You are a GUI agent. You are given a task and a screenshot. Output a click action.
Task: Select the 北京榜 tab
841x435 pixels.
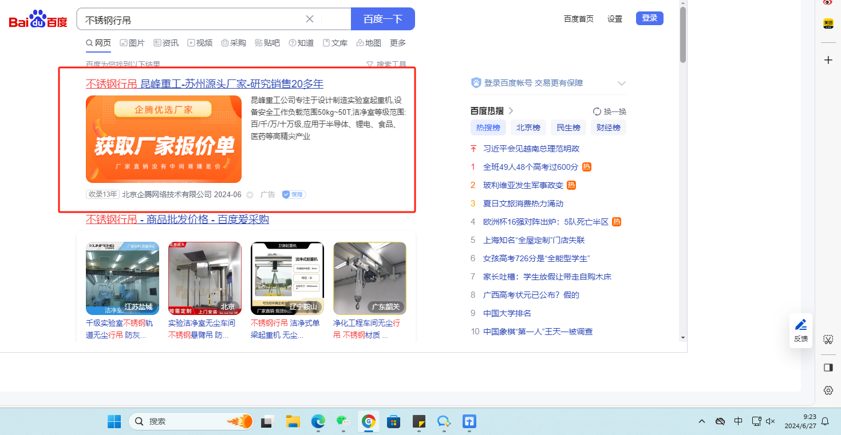(528, 127)
